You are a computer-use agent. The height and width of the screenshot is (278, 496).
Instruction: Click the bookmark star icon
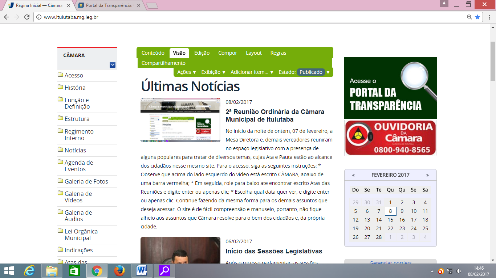pos(477,17)
